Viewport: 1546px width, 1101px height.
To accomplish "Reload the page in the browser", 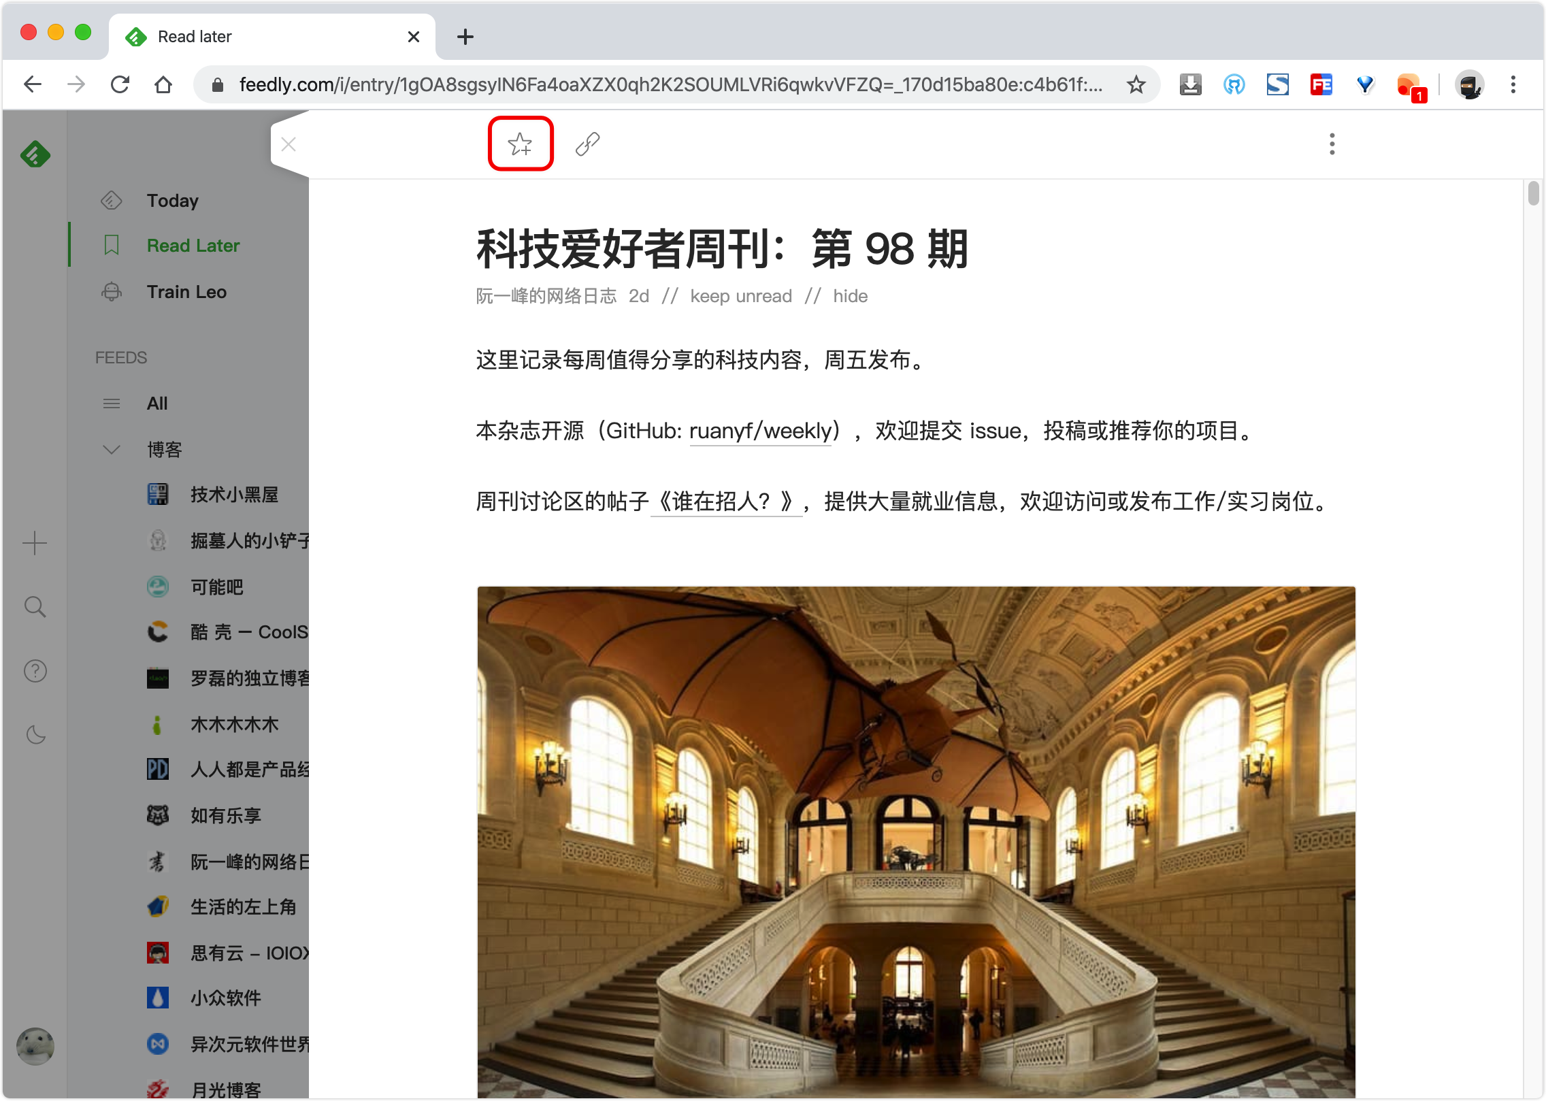I will point(120,84).
